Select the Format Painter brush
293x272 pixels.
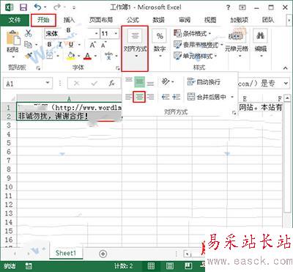(x=29, y=56)
